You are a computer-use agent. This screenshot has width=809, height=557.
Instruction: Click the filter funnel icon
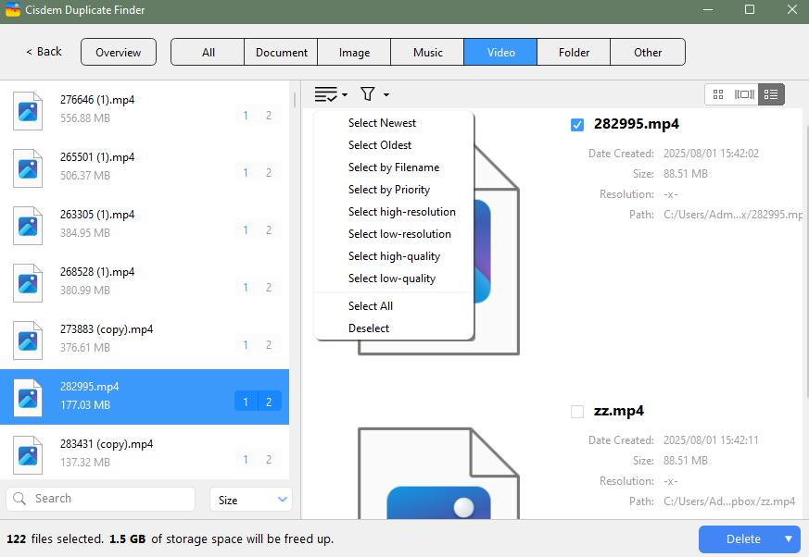coord(368,94)
